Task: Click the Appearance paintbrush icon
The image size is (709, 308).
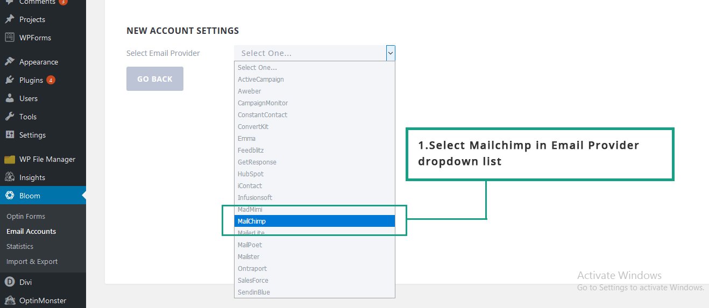Action: (x=9, y=62)
